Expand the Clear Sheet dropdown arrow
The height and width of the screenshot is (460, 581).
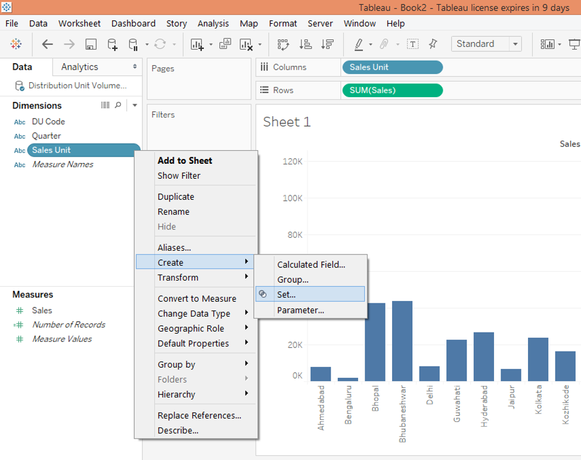260,45
